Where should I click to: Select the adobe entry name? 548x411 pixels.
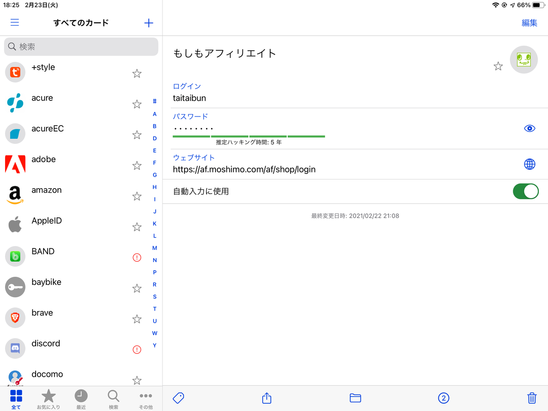pyautogui.click(x=43, y=159)
